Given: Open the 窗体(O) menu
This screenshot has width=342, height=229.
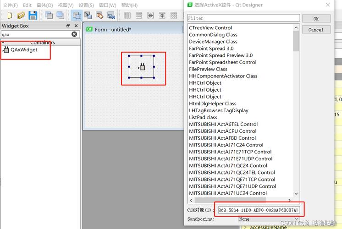Looking at the screenshot, I should (x=45, y=5).
